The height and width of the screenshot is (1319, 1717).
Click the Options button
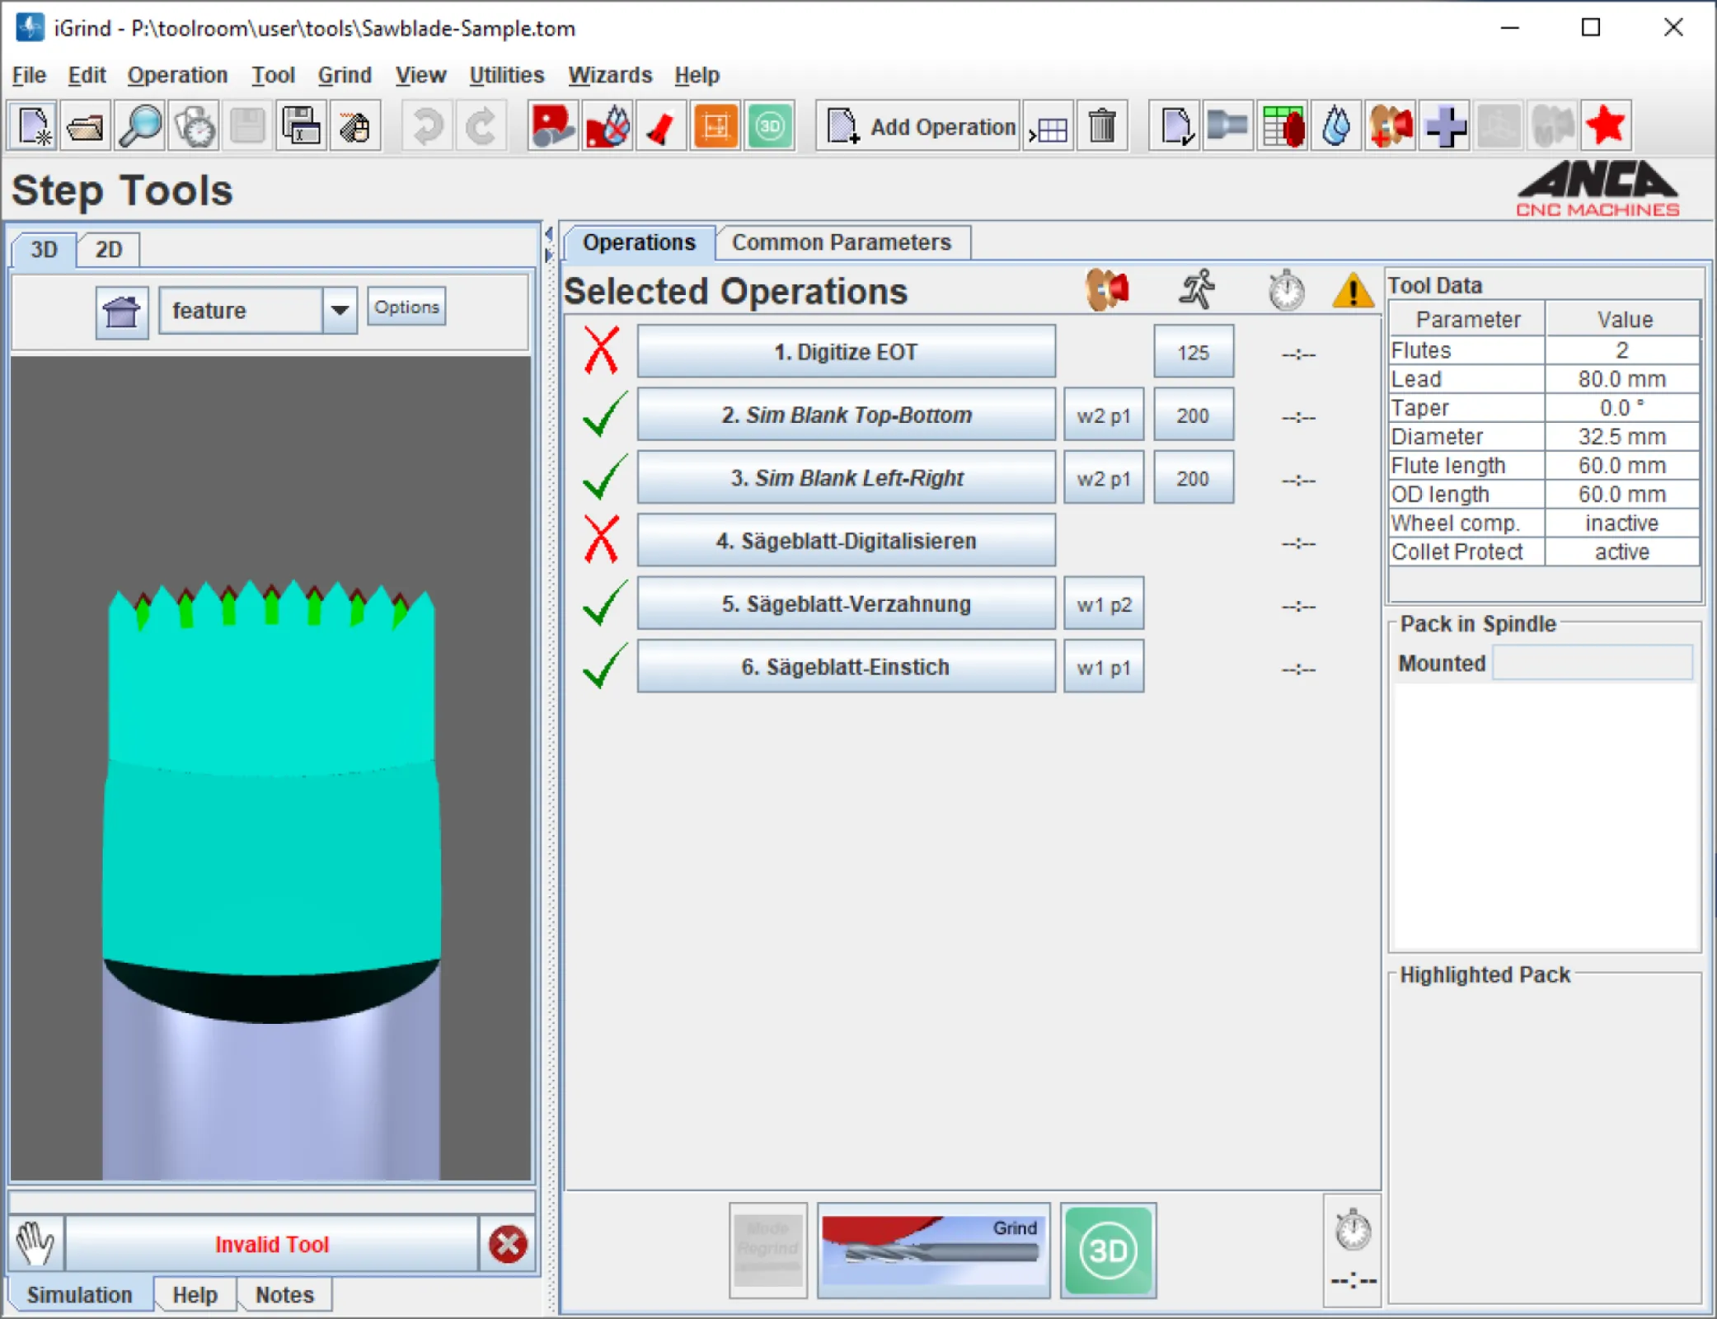tap(406, 307)
